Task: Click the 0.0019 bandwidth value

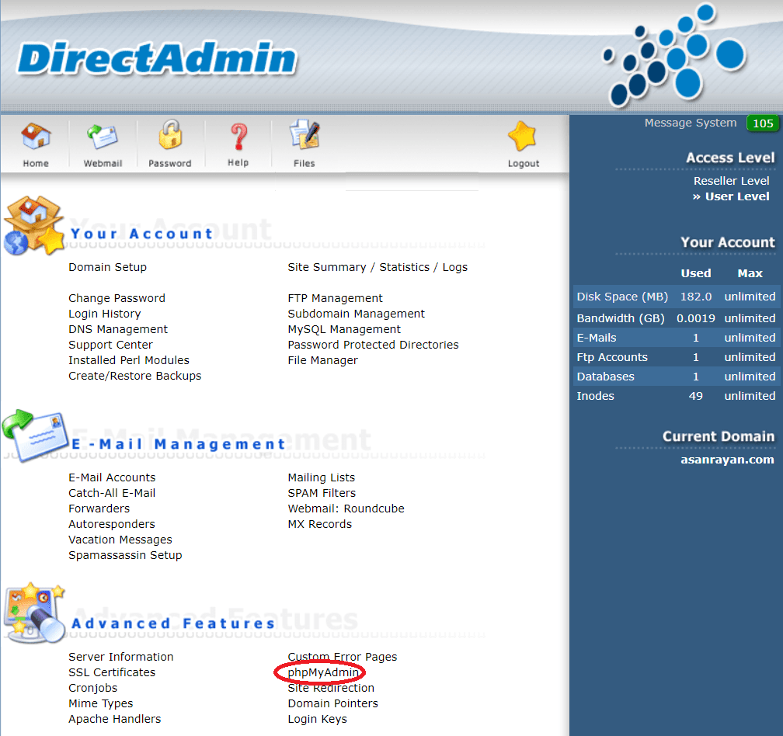Action: [x=696, y=318]
